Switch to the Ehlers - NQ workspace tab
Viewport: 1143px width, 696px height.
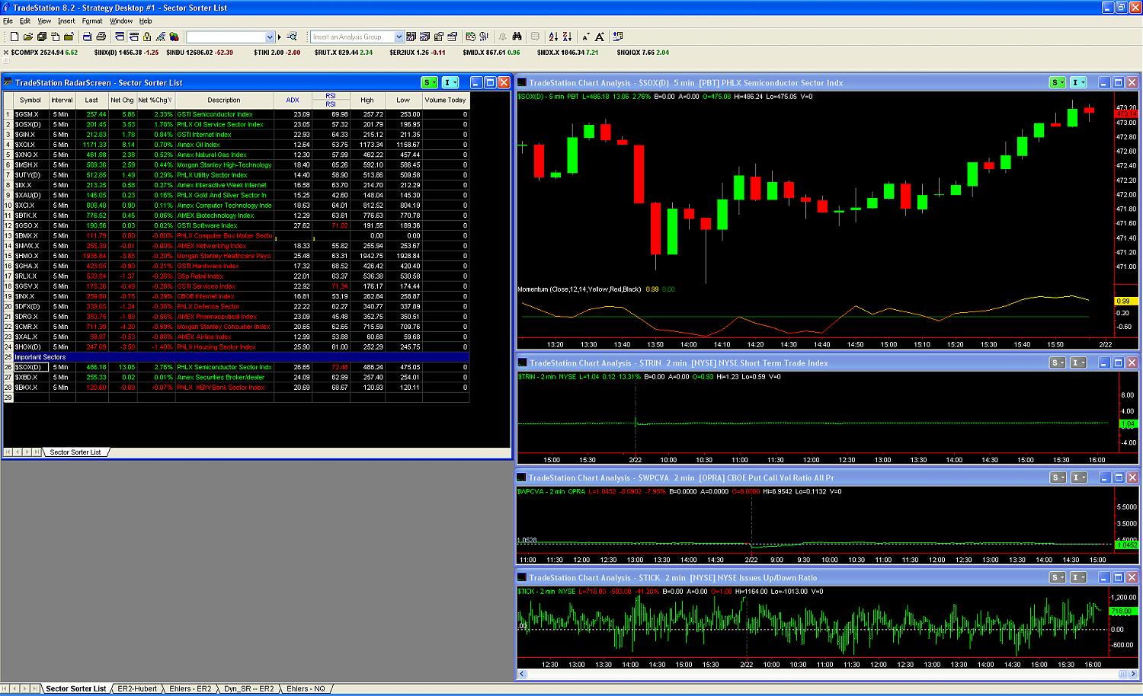click(306, 688)
